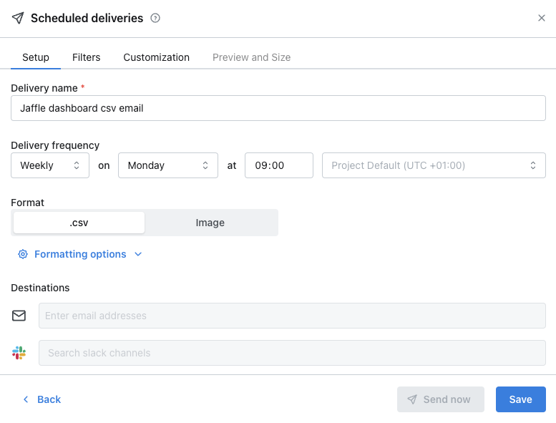Screen dimensions: 556x423
Task: Click the Back chevron arrow icon
Action: pyautogui.click(x=26, y=399)
